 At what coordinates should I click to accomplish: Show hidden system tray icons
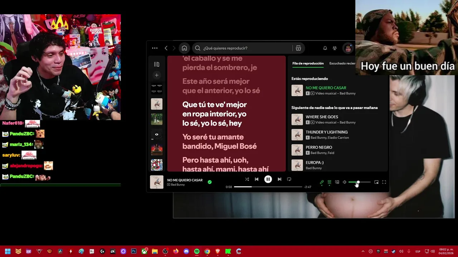pyautogui.click(x=363, y=251)
